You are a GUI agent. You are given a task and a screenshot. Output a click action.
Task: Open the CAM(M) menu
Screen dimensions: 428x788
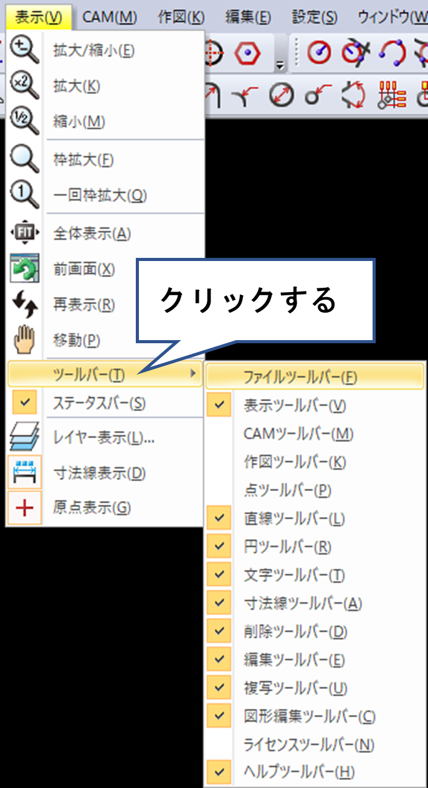click(x=110, y=17)
